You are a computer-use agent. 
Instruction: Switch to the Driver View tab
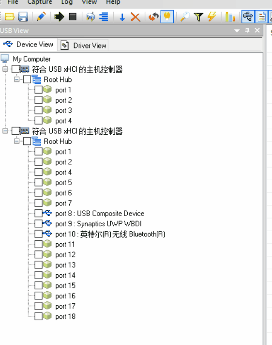pyautogui.click(x=83, y=46)
